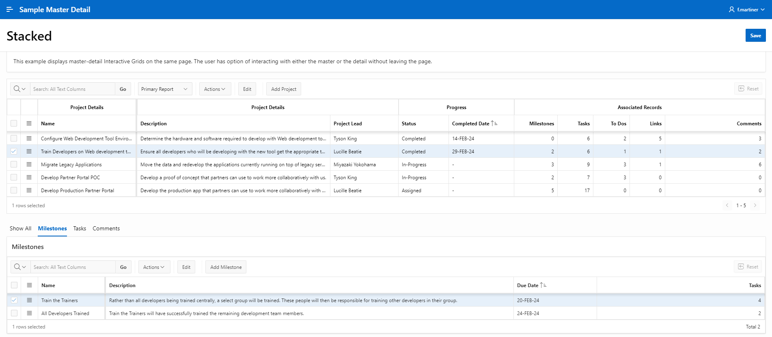Open the hamburger navigation menu icon

(10, 9)
